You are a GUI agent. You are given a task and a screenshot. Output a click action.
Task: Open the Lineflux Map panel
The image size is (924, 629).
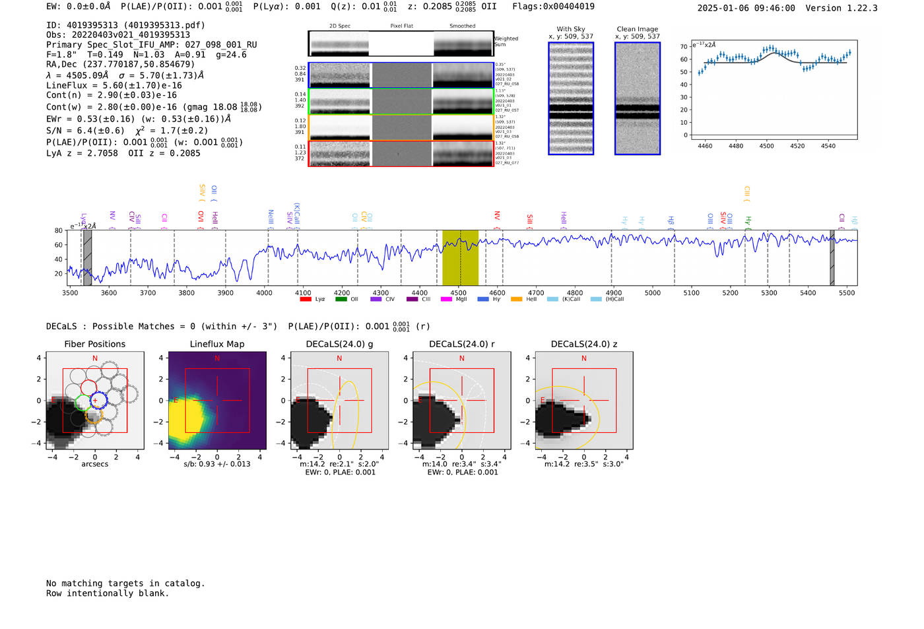tap(217, 400)
